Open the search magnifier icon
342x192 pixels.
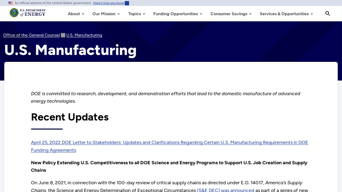[x=327, y=14]
